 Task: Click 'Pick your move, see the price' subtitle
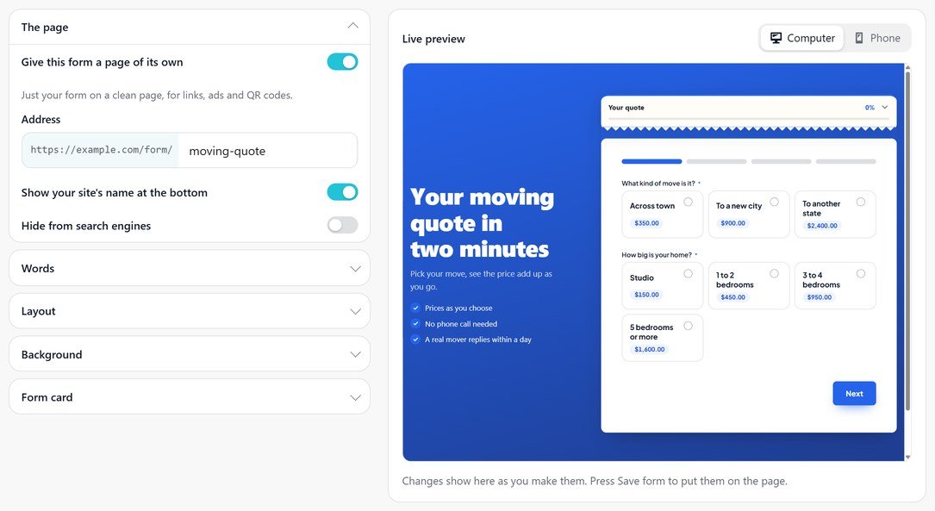point(481,280)
